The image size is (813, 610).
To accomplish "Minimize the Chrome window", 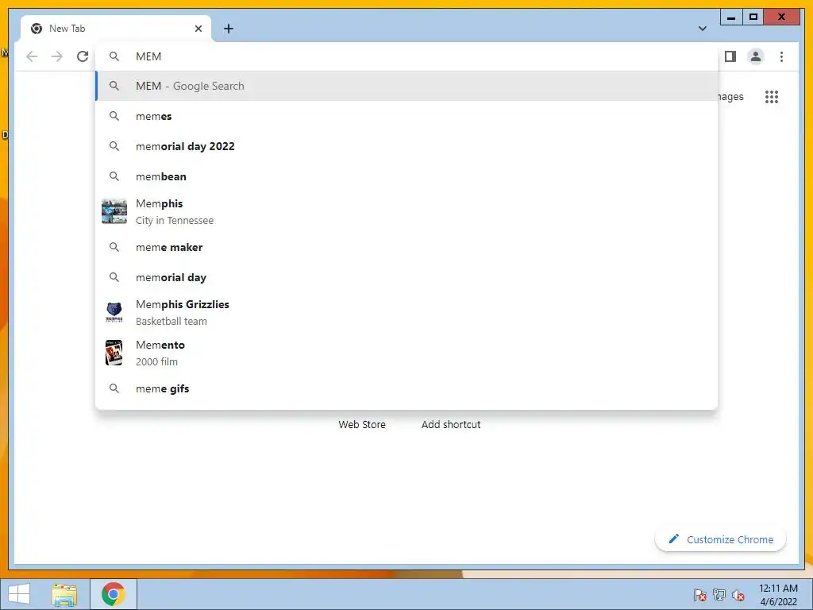I will (x=731, y=17).
